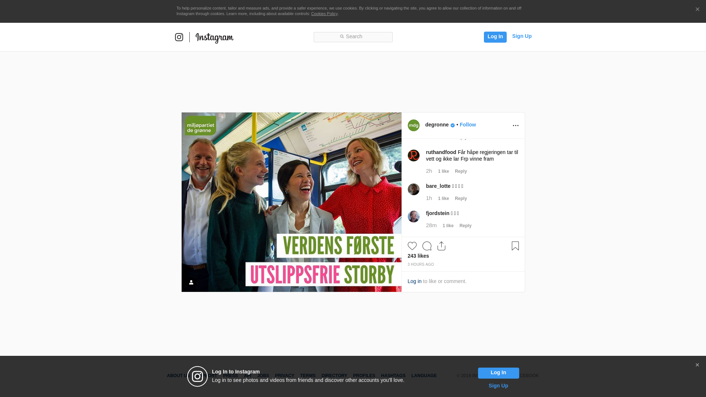
Task: Dismiss the cookie notice banner
Action: pyautogui.click(x=697, y=10)
